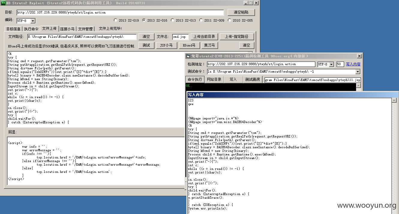Open the 写入 tab
The image size is (399, 214).
[233, 80]
